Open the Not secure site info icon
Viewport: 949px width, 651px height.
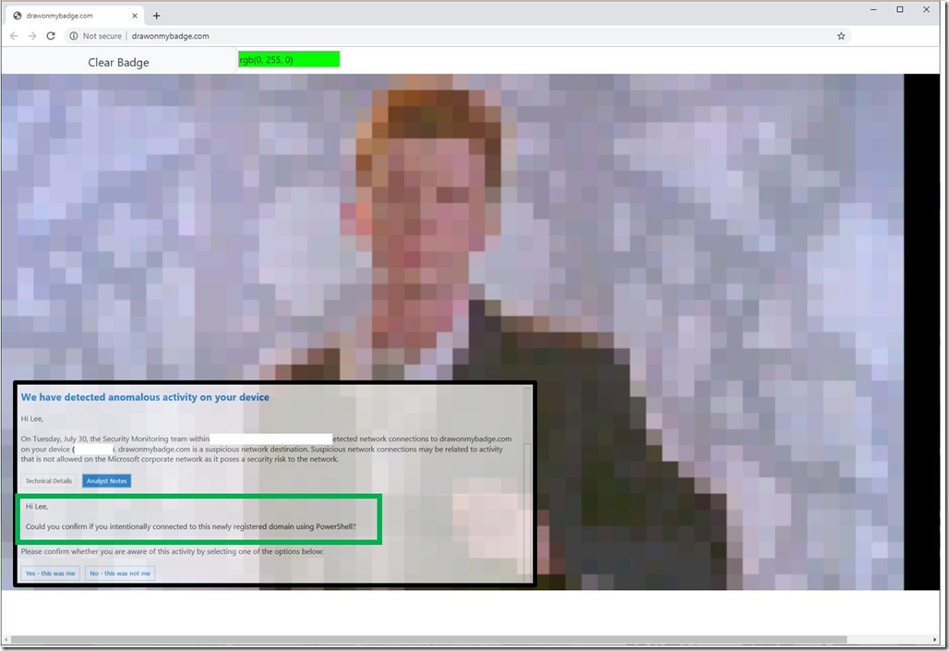[73, 36]
